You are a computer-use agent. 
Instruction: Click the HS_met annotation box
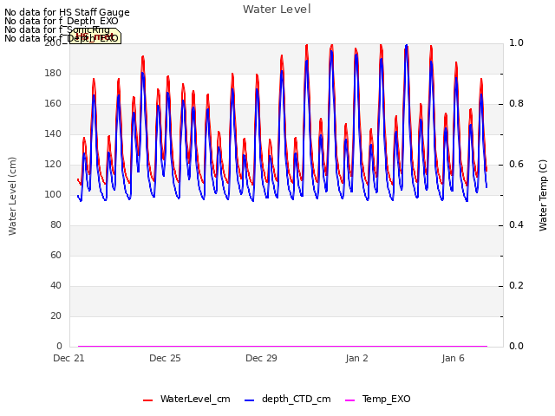(95, 36)
